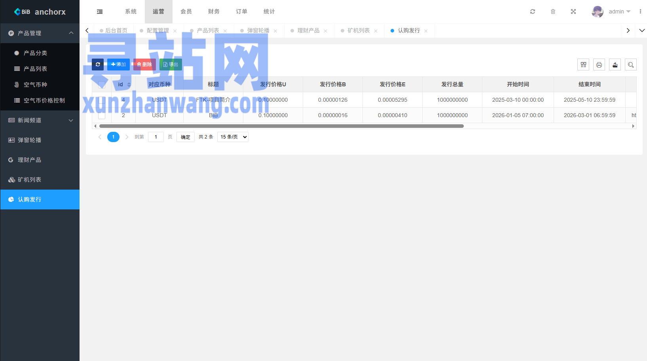
Task: Tick the select-all header checkbox
Action: click(x=102, y=85)
